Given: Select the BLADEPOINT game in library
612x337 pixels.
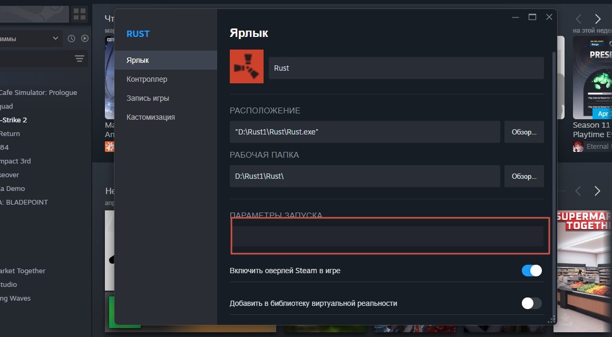Looking at the screenshot, I should coord(24,203).
